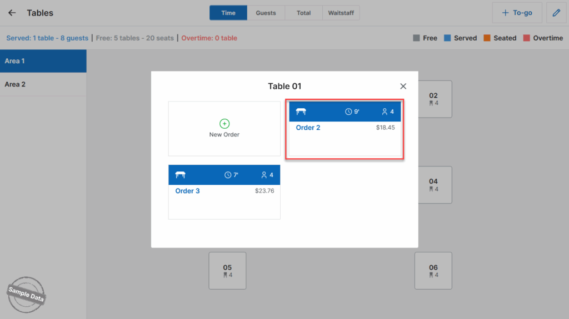Click the back arrow beside Tables
This screenshot has height=319, width=569.
click(x=12, y=13)
